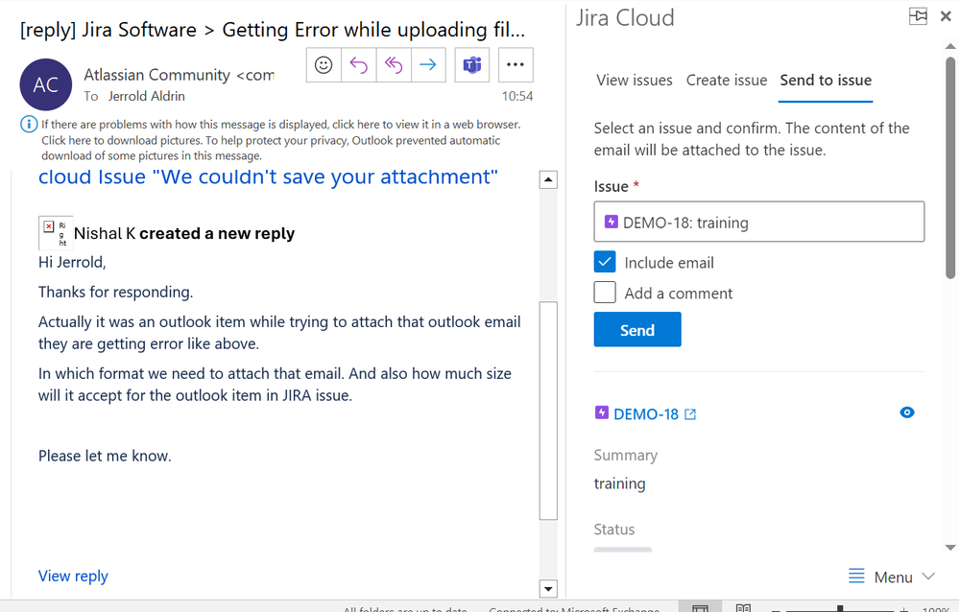Enable the Add a comment checkbox

pos(605,293)
